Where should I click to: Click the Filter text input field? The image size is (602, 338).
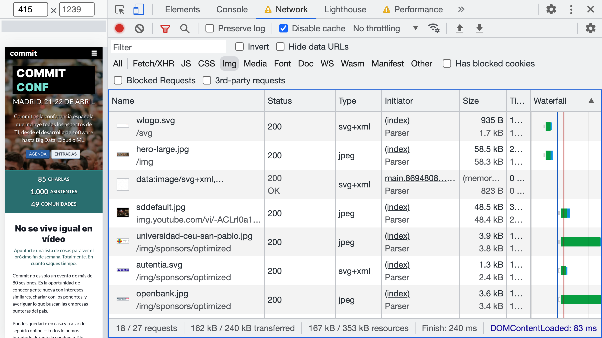168,47
